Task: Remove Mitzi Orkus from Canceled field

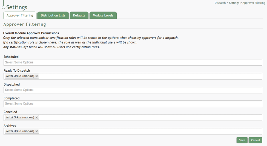Action: coord(37,118)
